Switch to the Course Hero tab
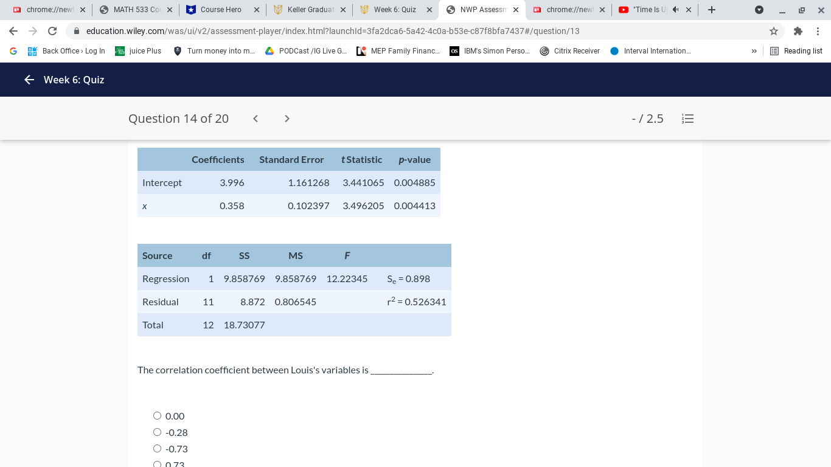This screenshot has height=467, width=831. (222, 10)
